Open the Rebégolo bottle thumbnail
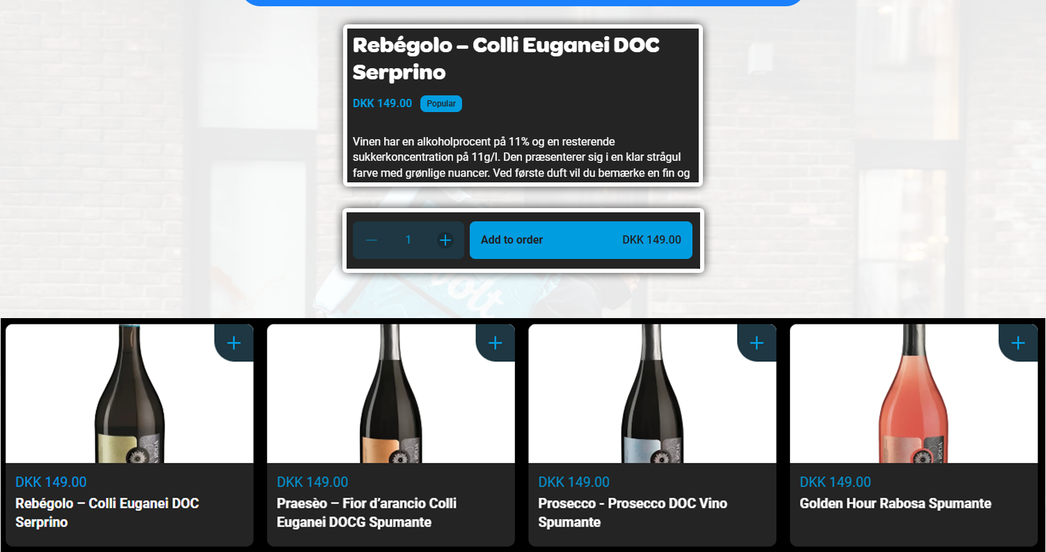 click(x=129, y=394)
